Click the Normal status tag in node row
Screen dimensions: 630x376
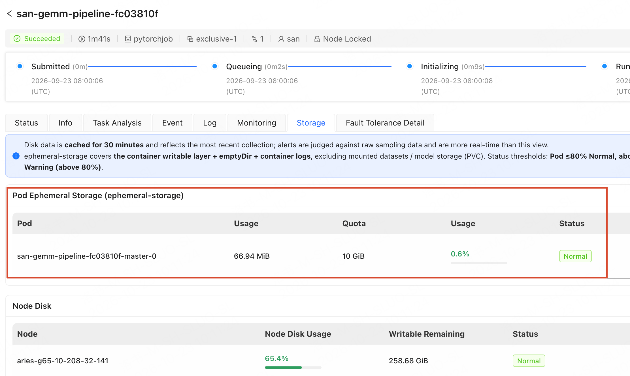[529, 361]
